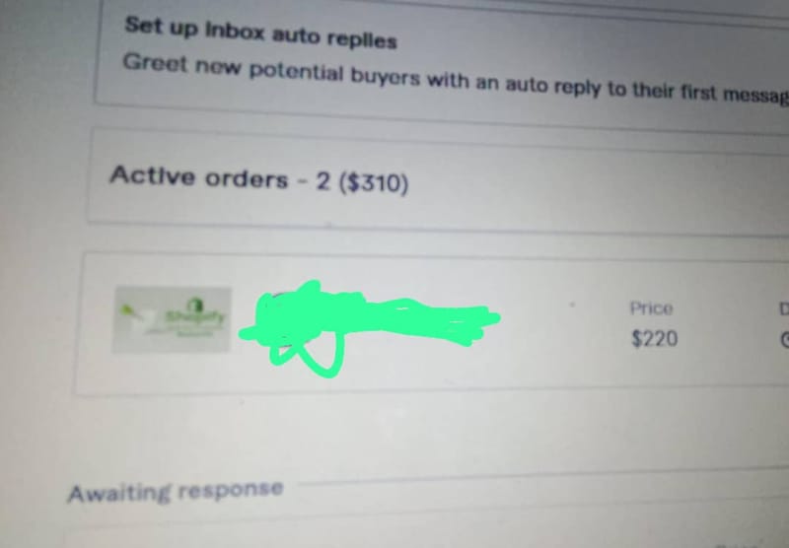The height and width of the screenshot is (548, 789).
Task: Click the order count '2' in header
Action: (x=323, y=181)
